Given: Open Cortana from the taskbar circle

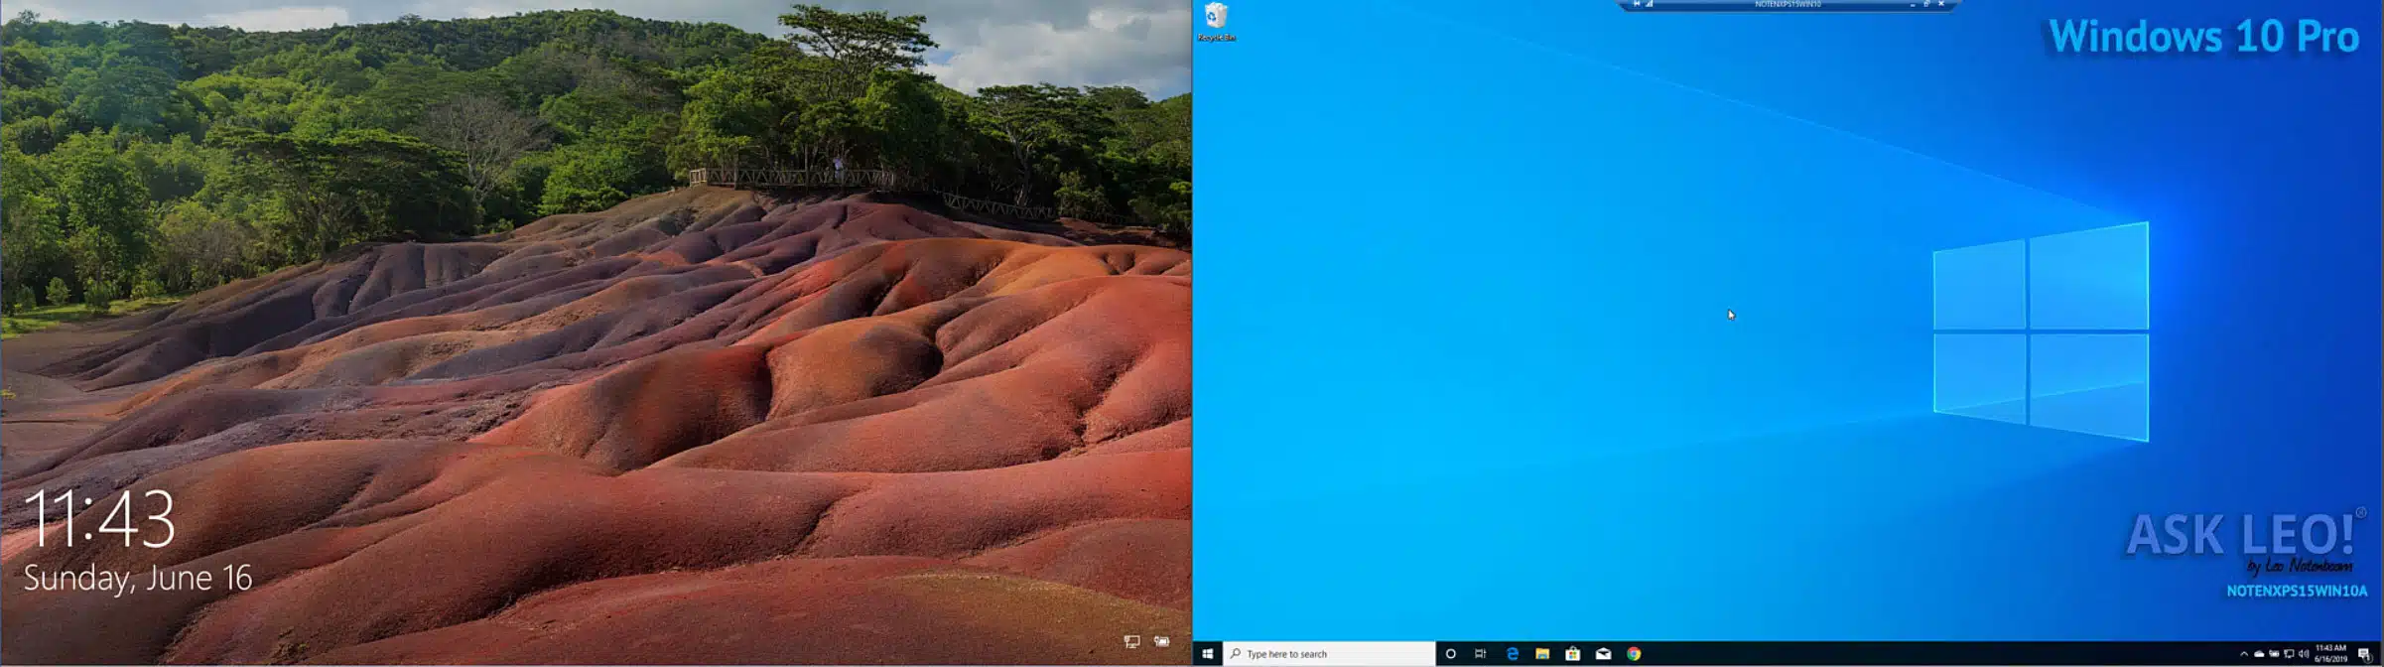Looking at the screenshot, I should (x=1450, y=654).
